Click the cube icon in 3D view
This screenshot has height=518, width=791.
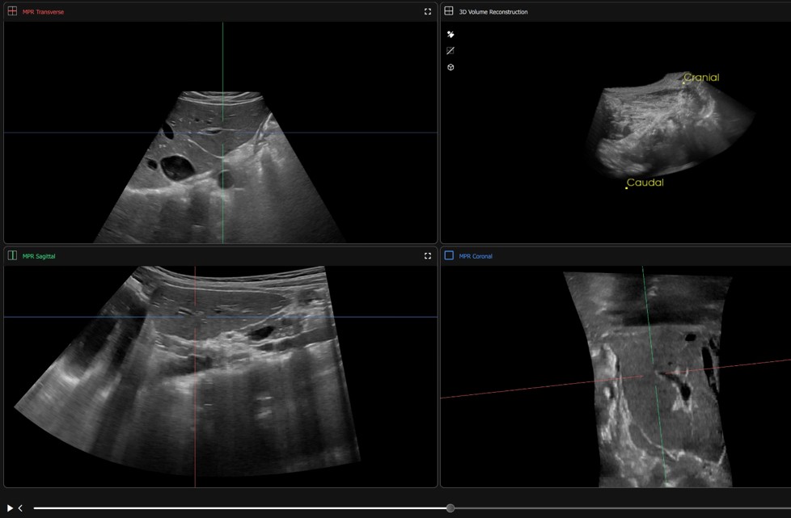tap(450, 67)
